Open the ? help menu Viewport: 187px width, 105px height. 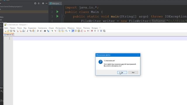[x=100, y=28]
